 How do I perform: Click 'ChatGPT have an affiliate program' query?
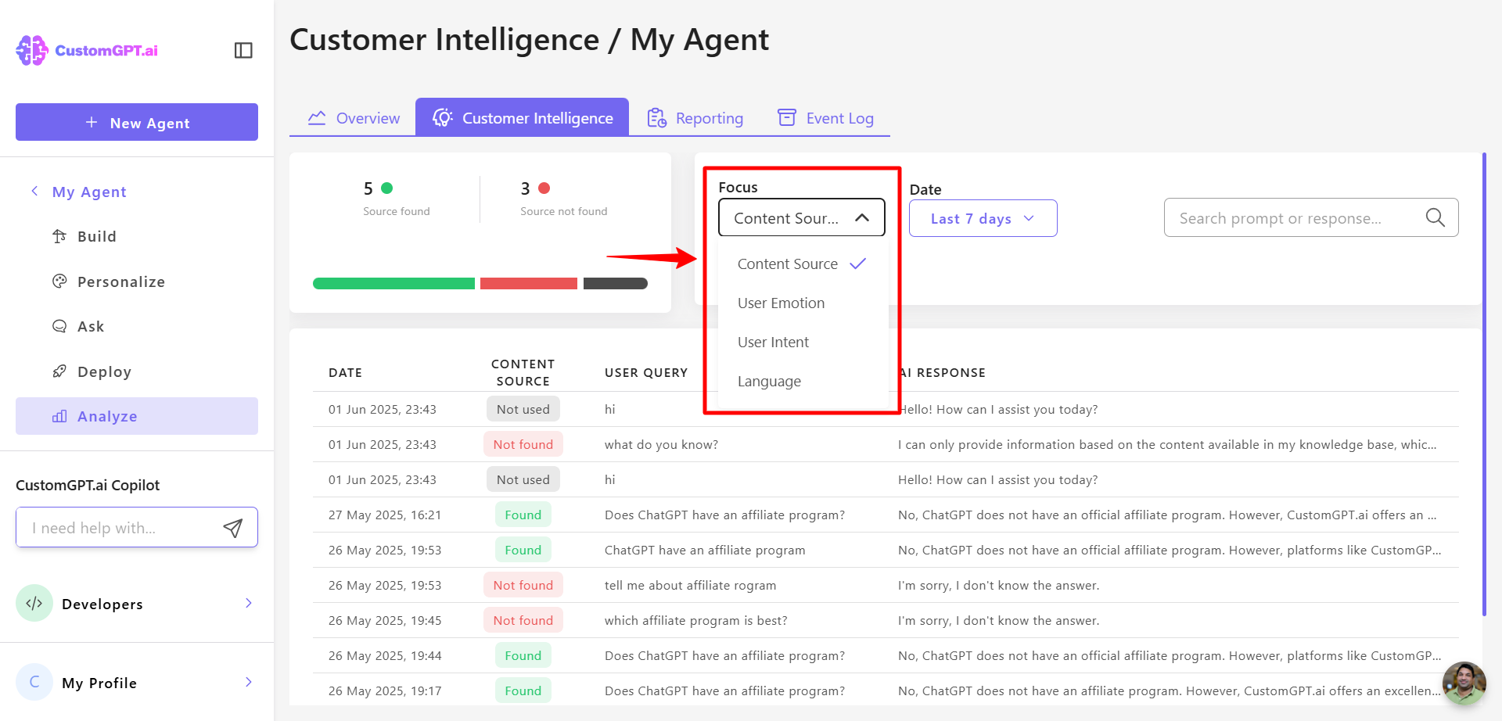(705, 550)
